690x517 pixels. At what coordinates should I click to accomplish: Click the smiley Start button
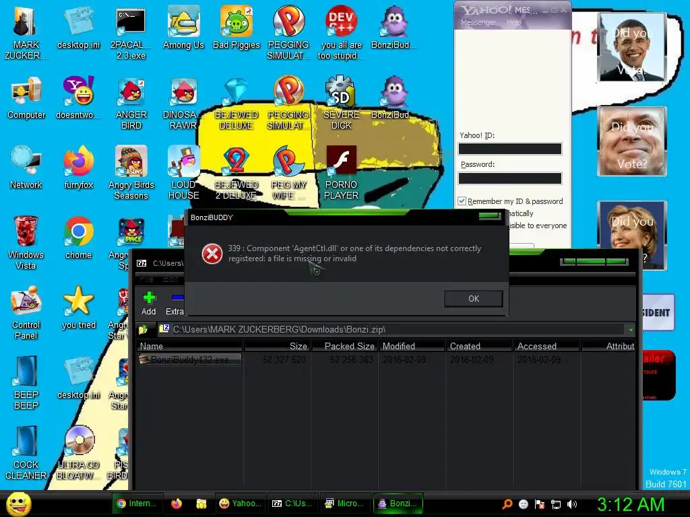[18, 504]
